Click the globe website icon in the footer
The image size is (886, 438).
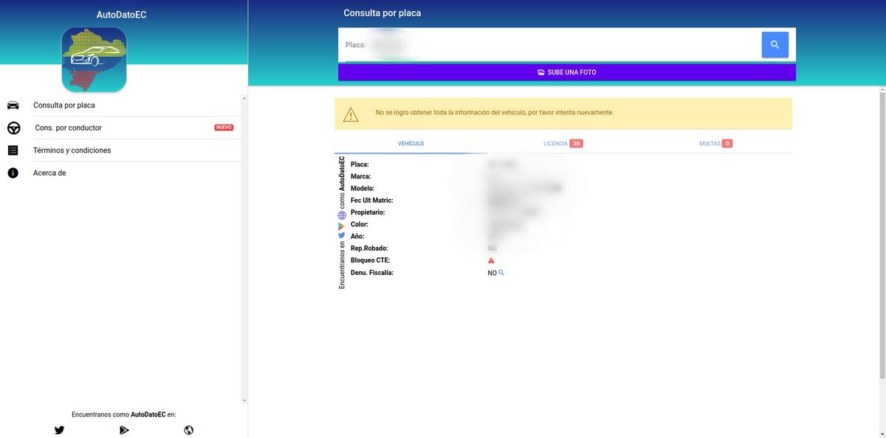188,430
